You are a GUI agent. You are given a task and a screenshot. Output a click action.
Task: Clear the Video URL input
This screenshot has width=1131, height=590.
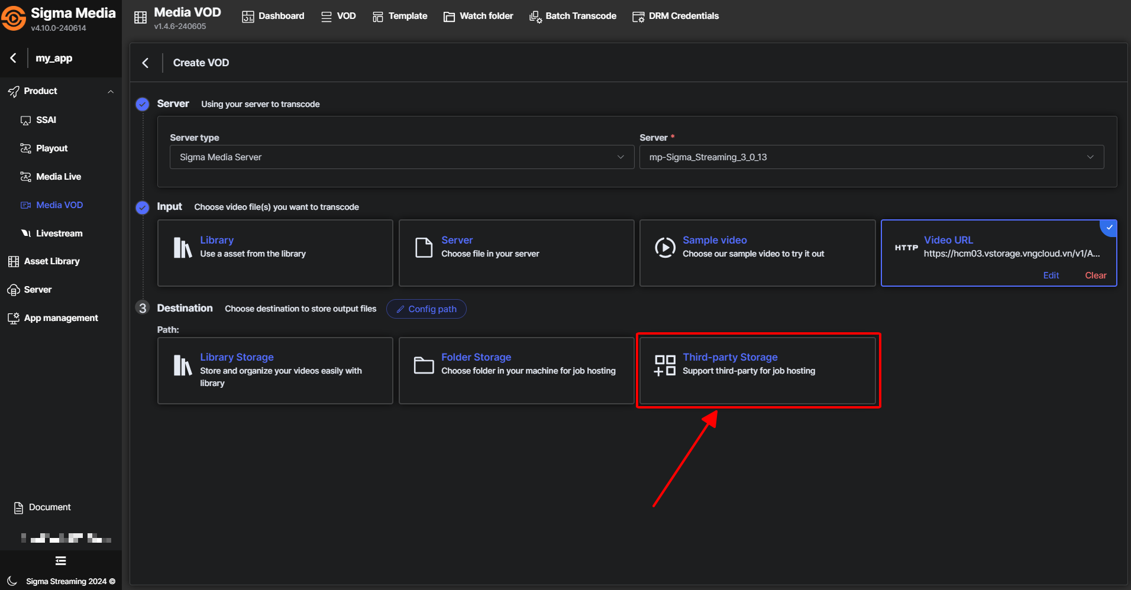click(1095, 275)
